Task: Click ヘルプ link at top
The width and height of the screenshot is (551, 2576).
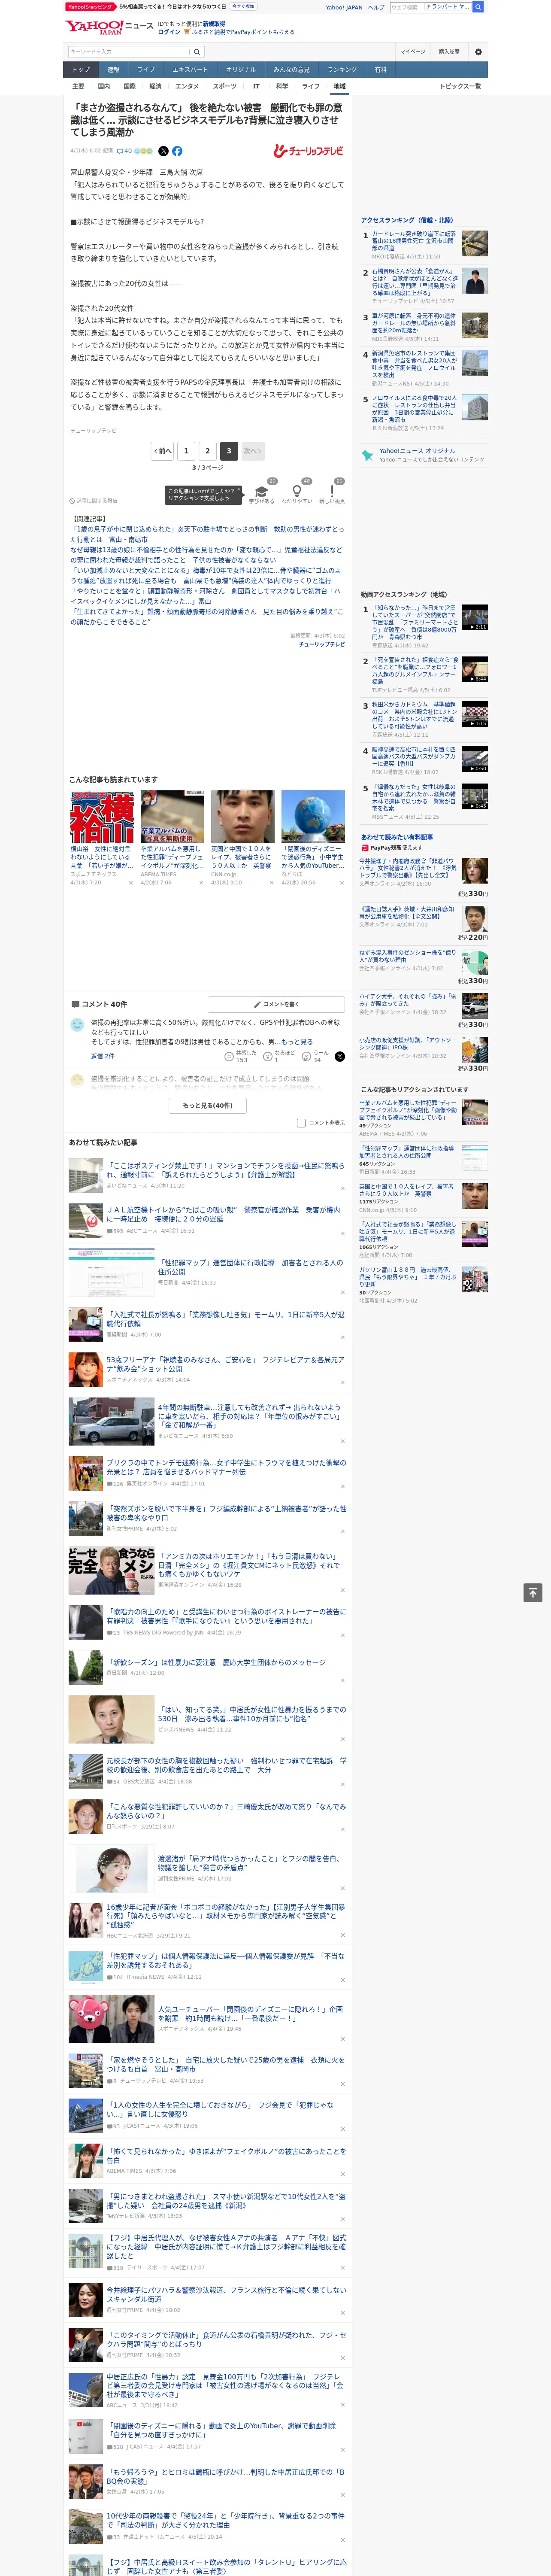Action: [376, 7]
